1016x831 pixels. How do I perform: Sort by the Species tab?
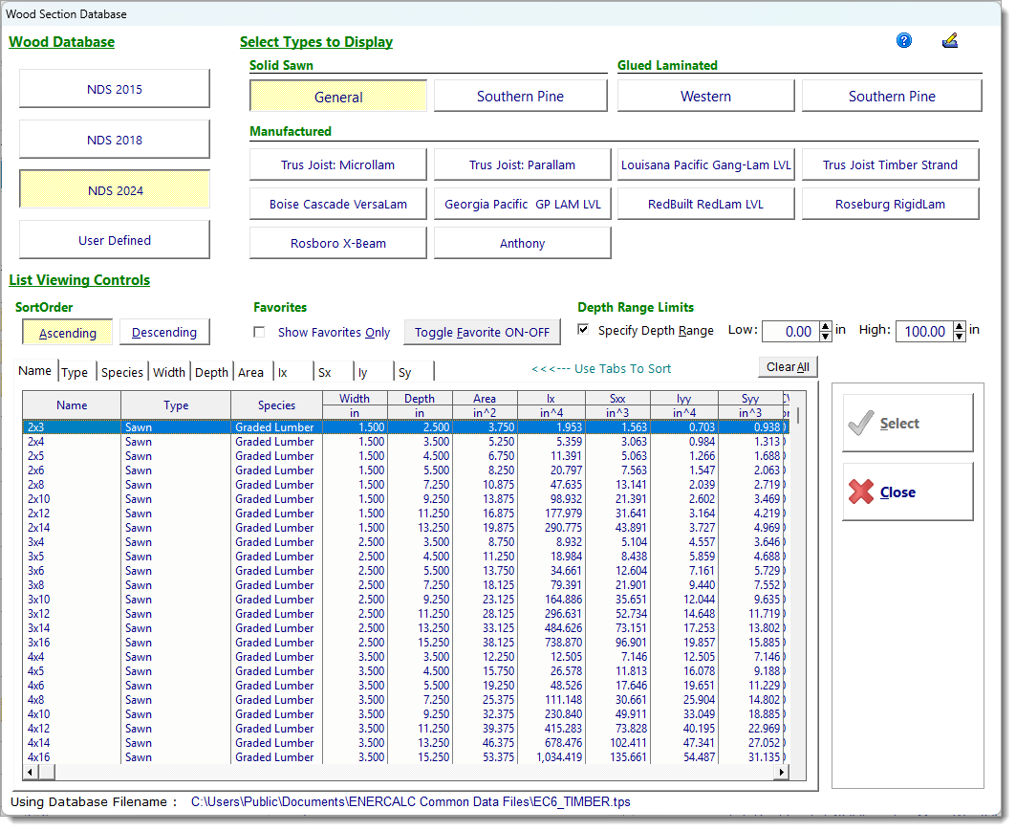point(121,372)
